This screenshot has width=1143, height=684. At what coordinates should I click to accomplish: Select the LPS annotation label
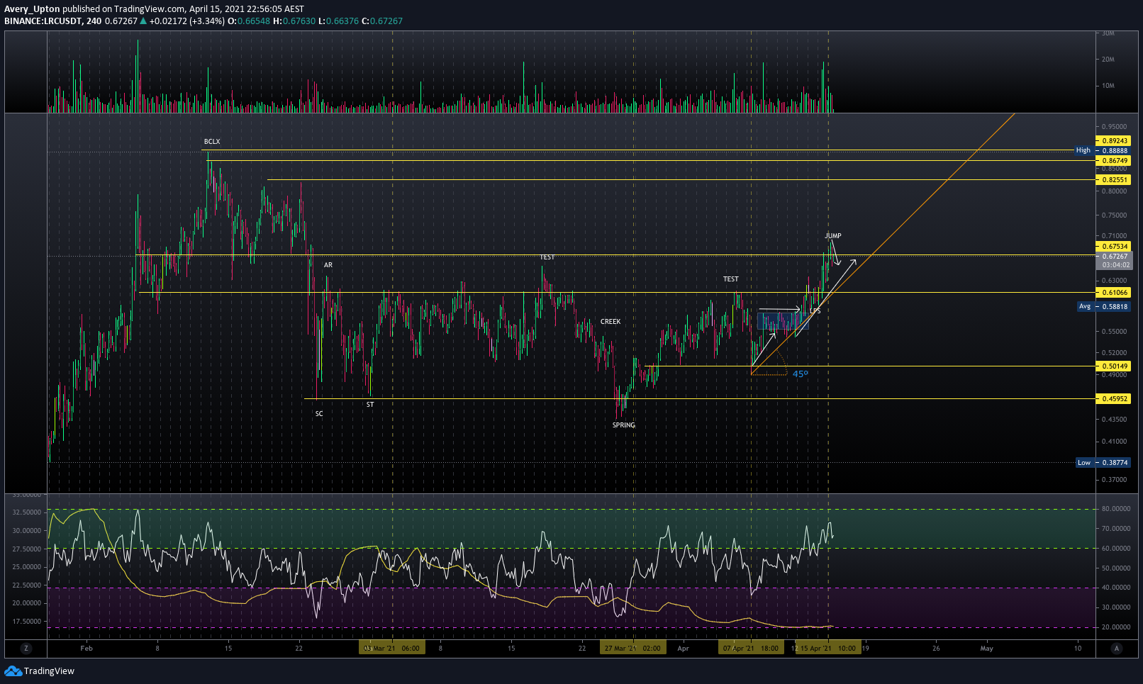coord(815,311)
